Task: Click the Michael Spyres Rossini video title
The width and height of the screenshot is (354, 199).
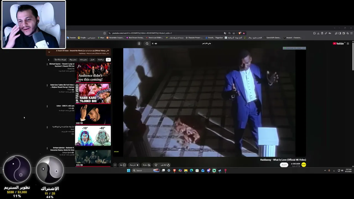Action: click(x=62, y=65)
